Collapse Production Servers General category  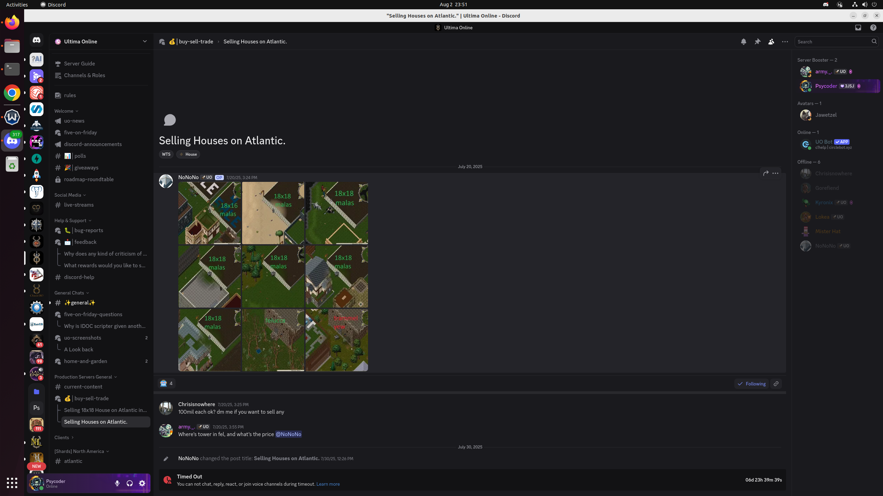click(x=86, y=377)
